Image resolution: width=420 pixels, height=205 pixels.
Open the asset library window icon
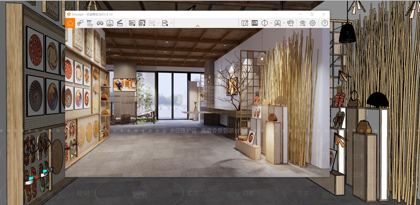tap(255, 23)
